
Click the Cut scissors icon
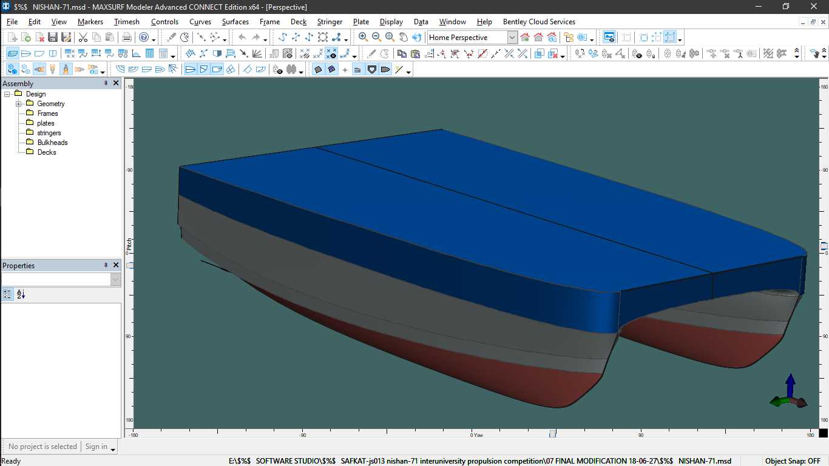[83, 38]
